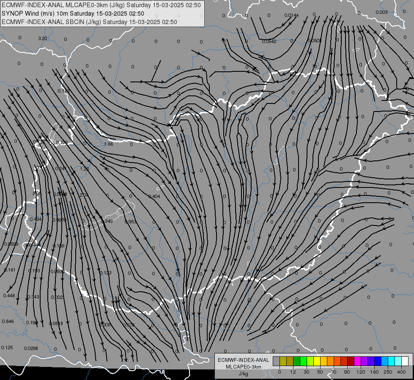Image resolution: width=414 pixels, height=380 pixels.
Task: Select the map value '0.0144'
Action: pos(291,15)
